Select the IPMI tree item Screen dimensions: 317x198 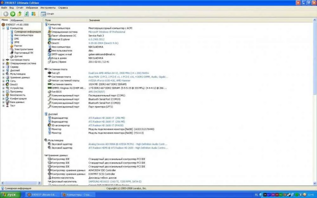16,42
